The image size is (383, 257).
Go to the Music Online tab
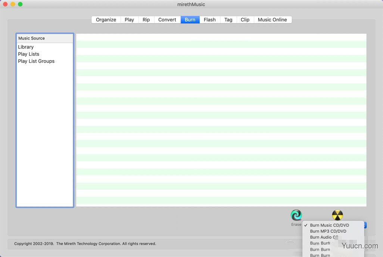pyautogui.click(x=273, y=20)
